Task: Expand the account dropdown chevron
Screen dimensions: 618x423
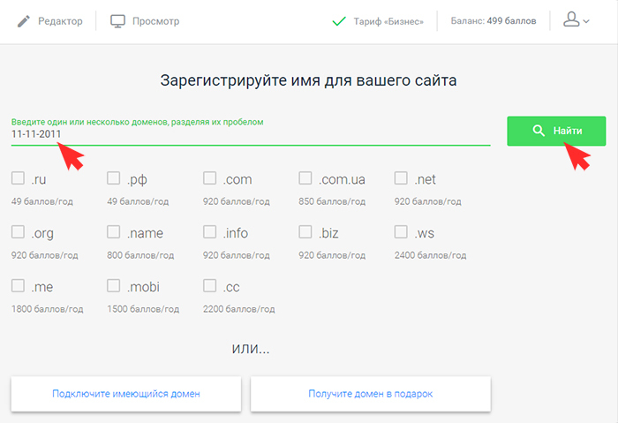Action: click(x=586, y=21)
